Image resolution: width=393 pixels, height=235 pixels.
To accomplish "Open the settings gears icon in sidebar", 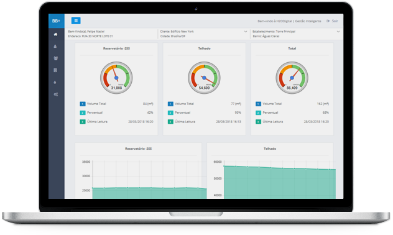I will coord(55,94).
